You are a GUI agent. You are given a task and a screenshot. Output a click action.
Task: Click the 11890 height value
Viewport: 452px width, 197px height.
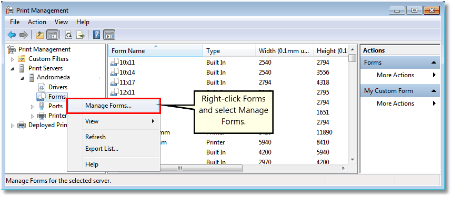click(x=324, y=132)
